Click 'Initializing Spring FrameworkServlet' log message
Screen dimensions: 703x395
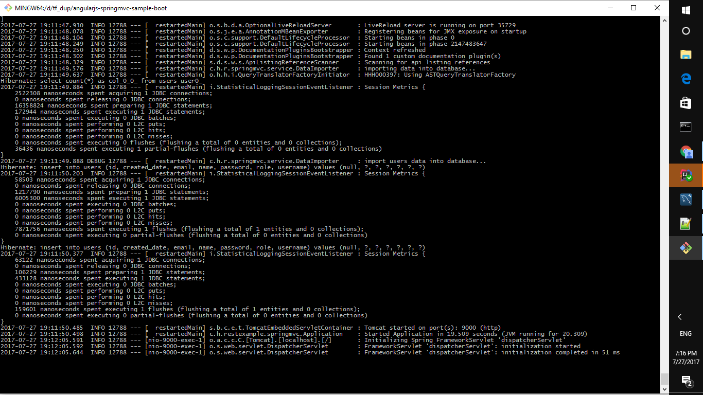click(465, 340)
